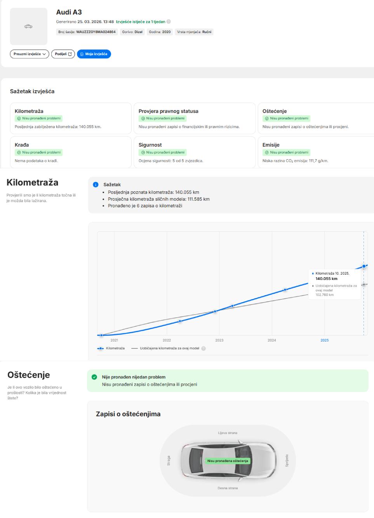Click the Kilometraža legend marker icon
The image size is (374, 518).
[100, 348]
